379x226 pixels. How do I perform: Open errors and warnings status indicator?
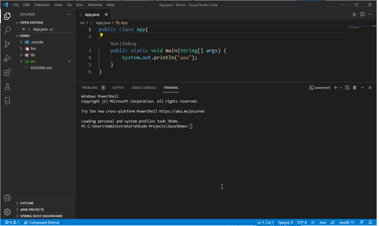tap(12, 222)
